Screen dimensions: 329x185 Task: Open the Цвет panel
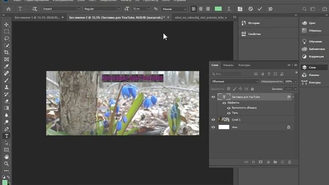click(x=312, y=23)
